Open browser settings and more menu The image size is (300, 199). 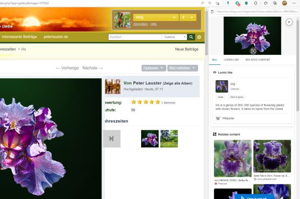294,3
